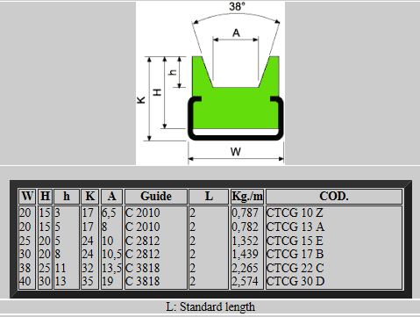The height and width of the screenshot is (317, 420).
Task: Select product code CTCG 30 D
Action: pos(295,281)
